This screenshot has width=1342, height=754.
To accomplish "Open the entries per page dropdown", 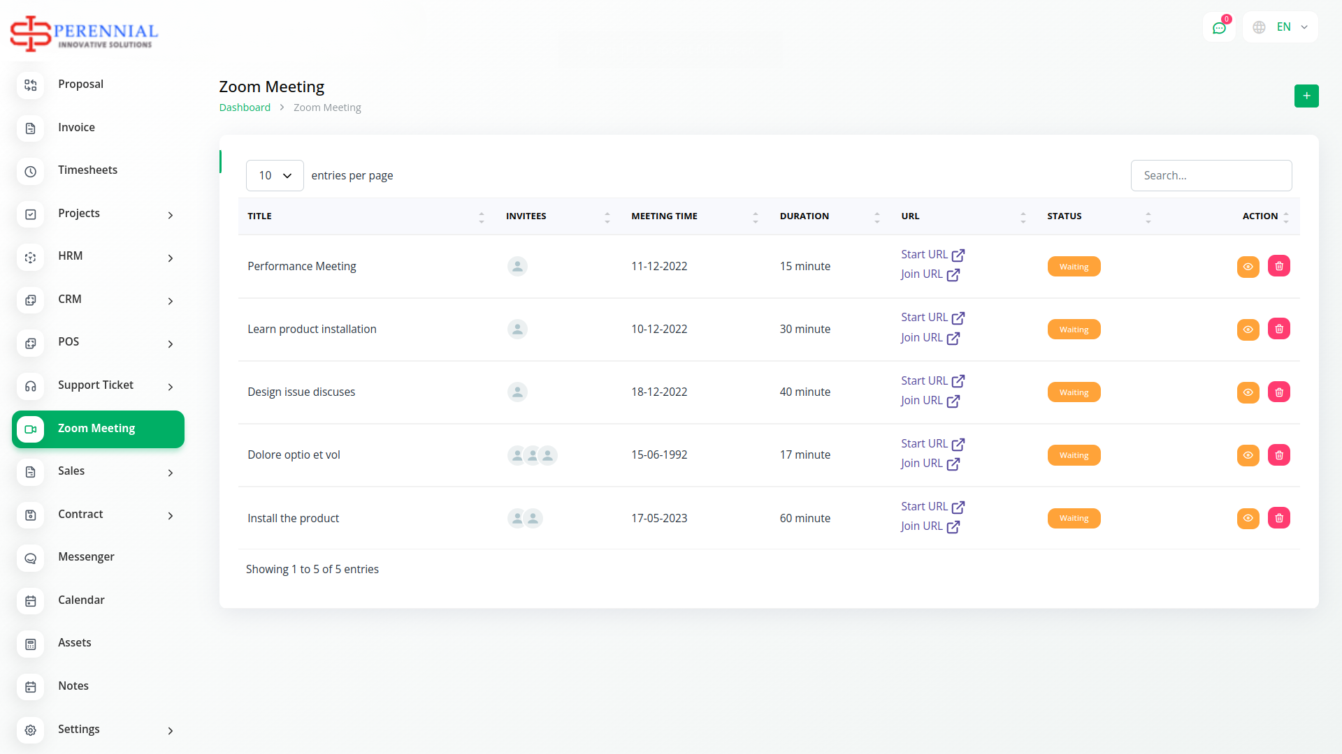I will pos(275,175).
